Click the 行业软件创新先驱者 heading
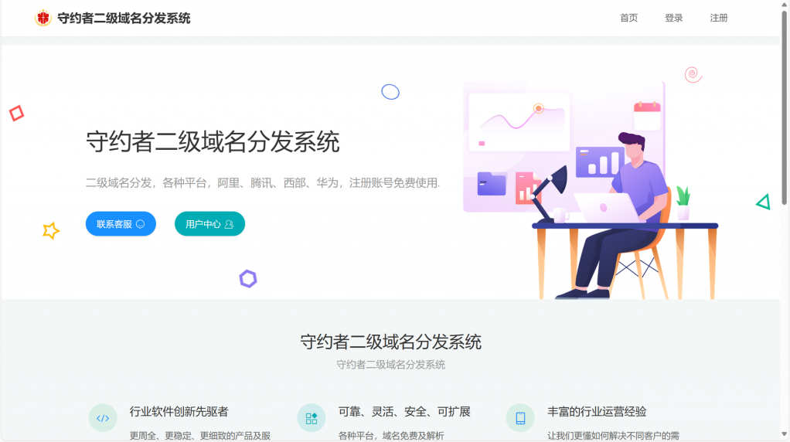The width and height of the screenshot is (790, 442). point(179,412)
